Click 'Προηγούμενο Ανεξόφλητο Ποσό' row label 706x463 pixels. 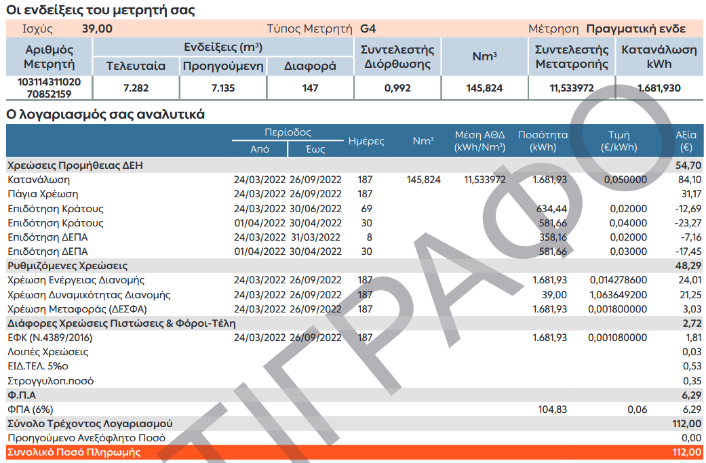(x=86, y=438)
